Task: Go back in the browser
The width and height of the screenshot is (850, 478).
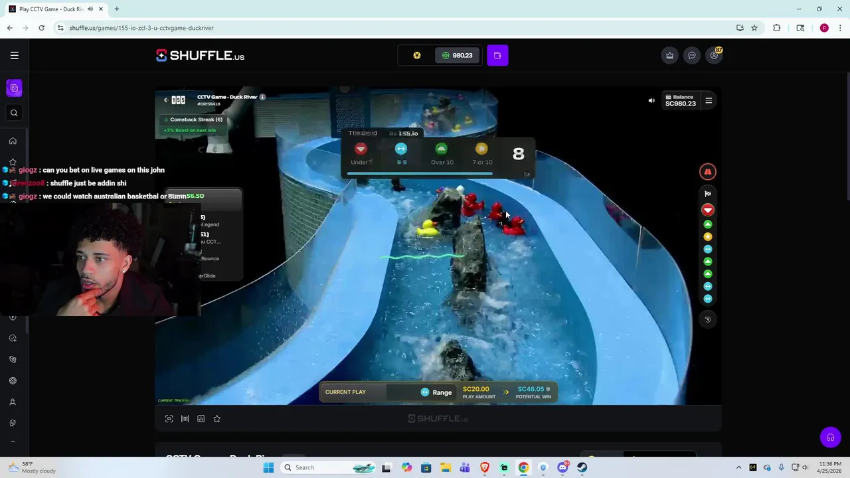Action: pyautogui.click(x=10, y=28)
